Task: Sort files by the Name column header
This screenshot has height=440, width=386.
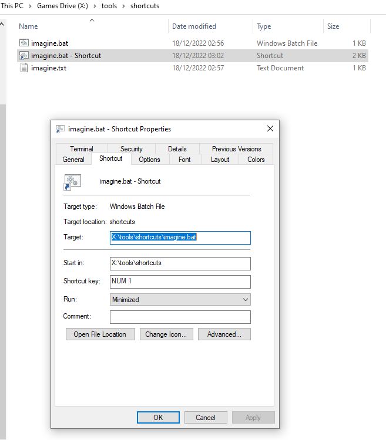Action: 92,26
